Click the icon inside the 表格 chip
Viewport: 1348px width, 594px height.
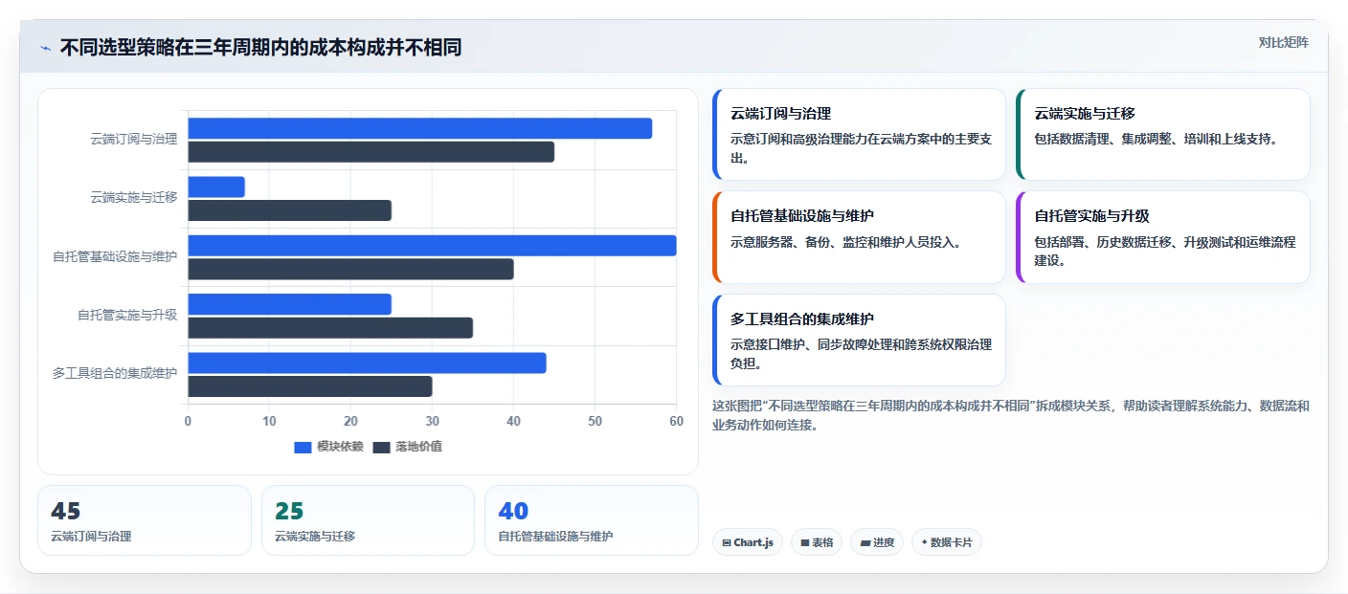(805, 542)
